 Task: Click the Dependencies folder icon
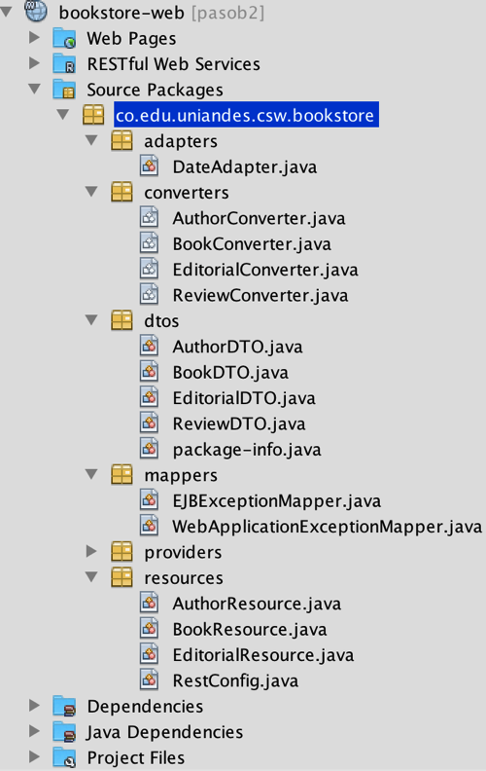[x=64, y=706]
